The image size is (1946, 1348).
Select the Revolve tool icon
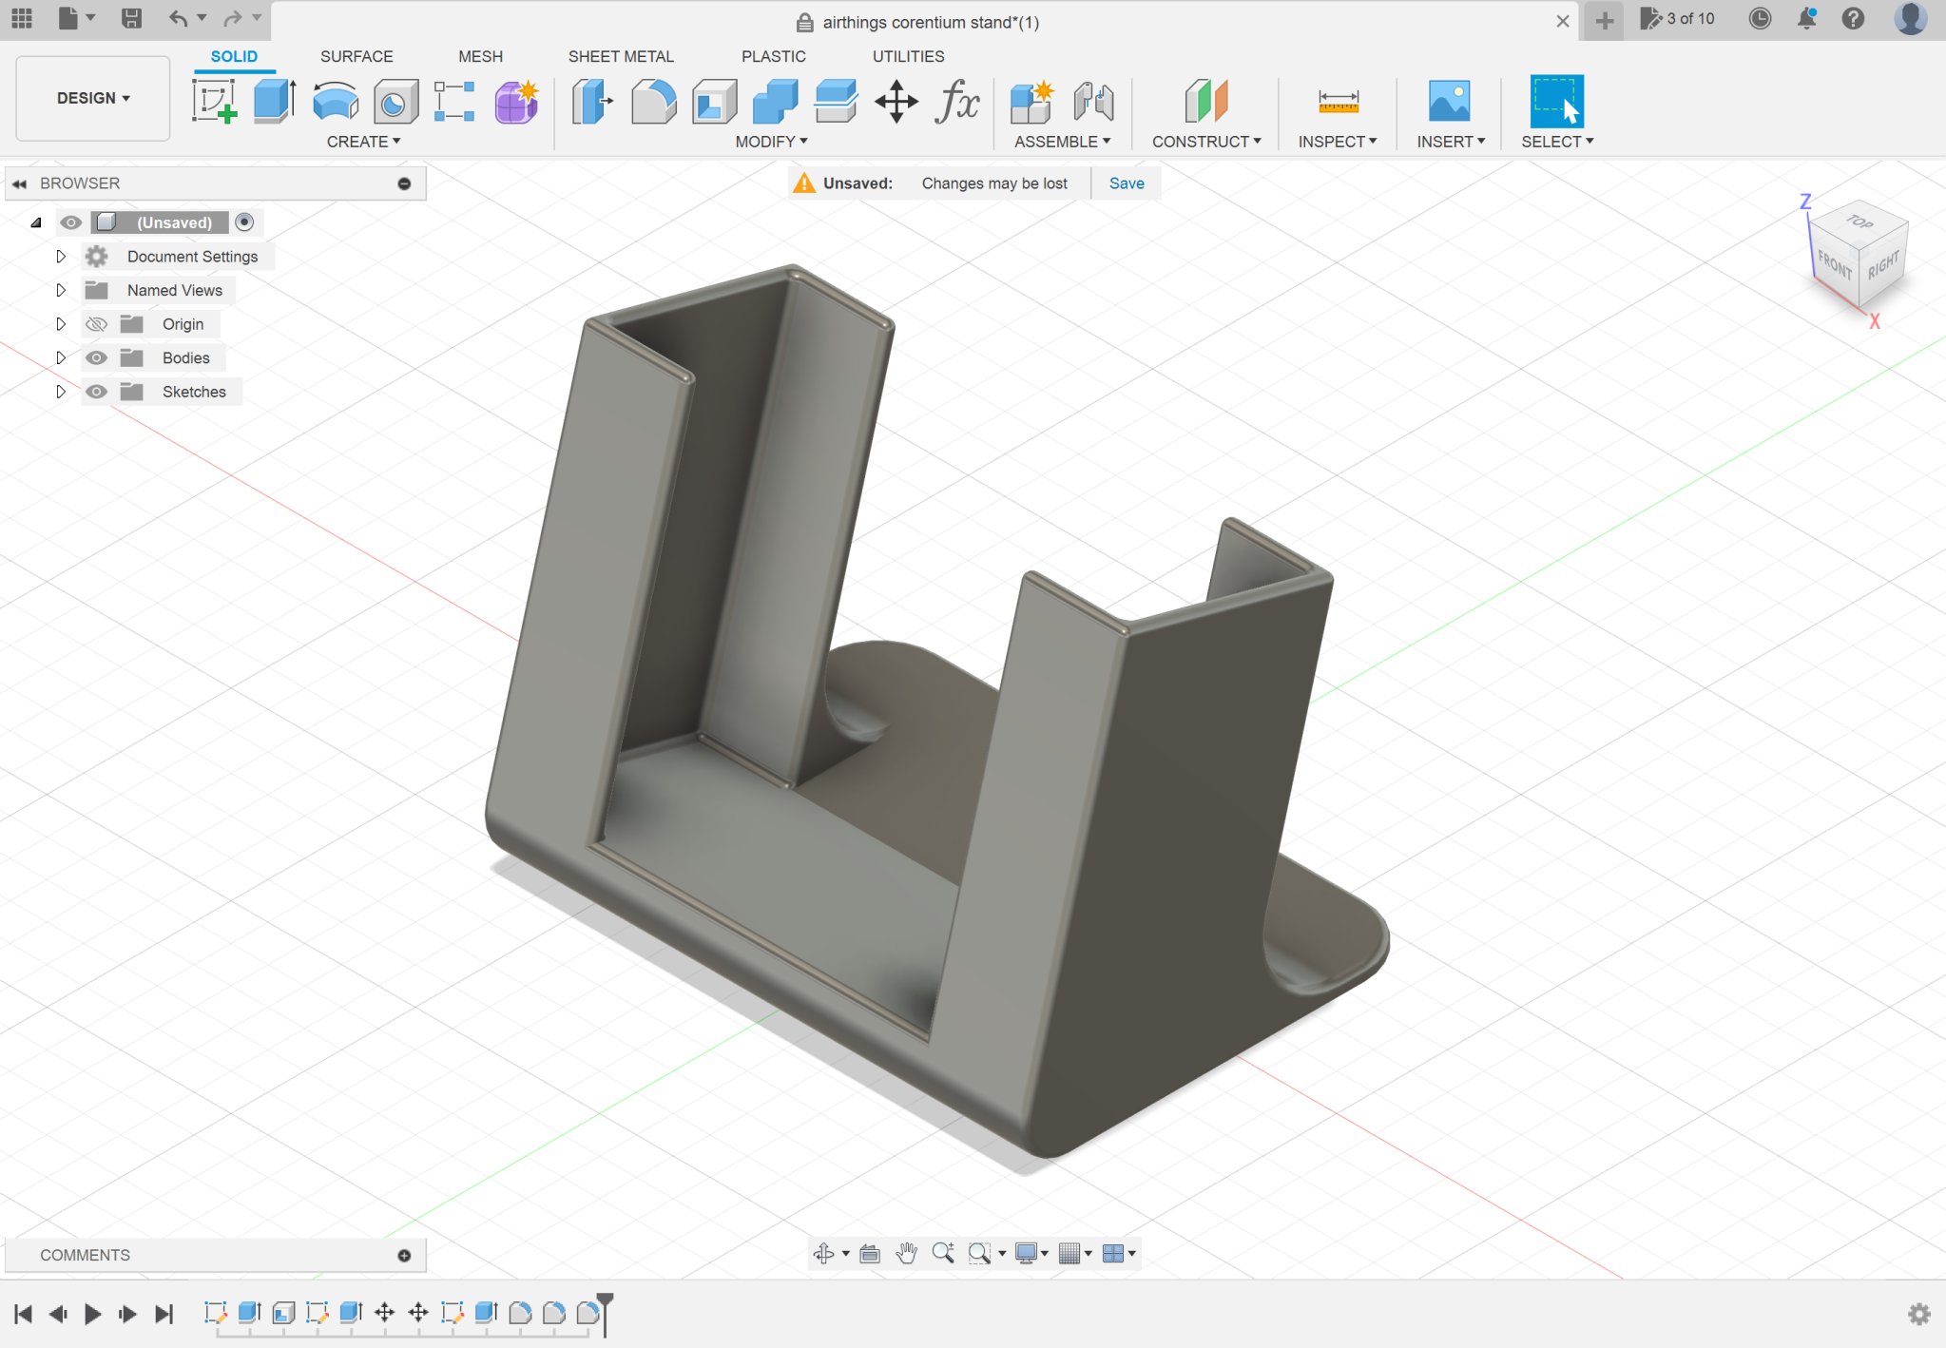[x=335, y=101]
